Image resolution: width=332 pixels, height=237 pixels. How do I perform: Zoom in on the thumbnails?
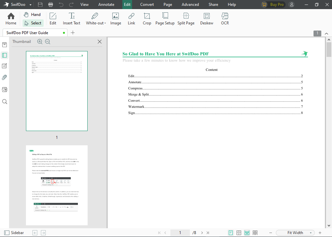click(x=40, y=42)
